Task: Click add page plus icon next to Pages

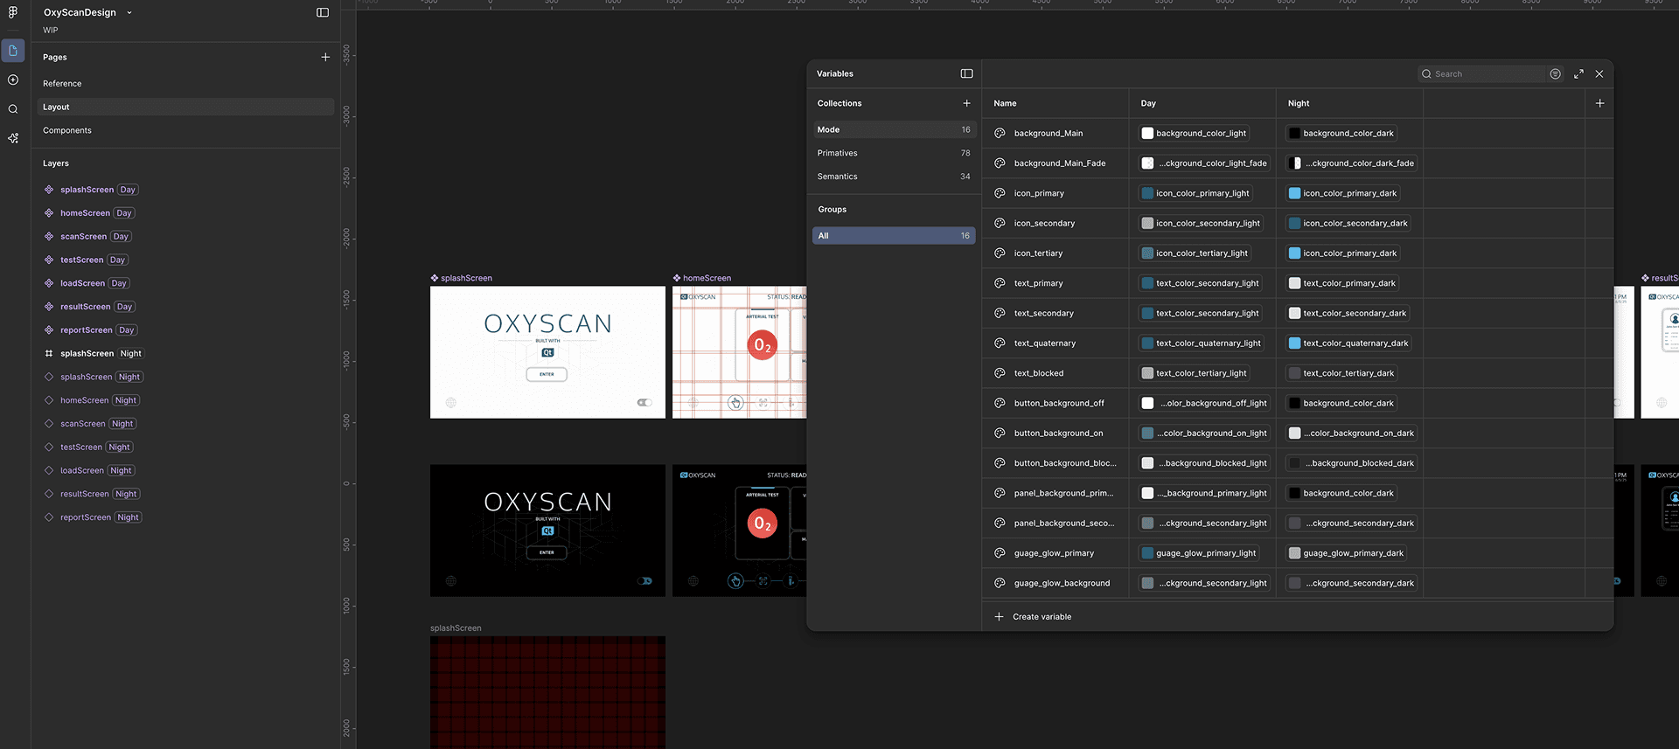Action: 325,57
